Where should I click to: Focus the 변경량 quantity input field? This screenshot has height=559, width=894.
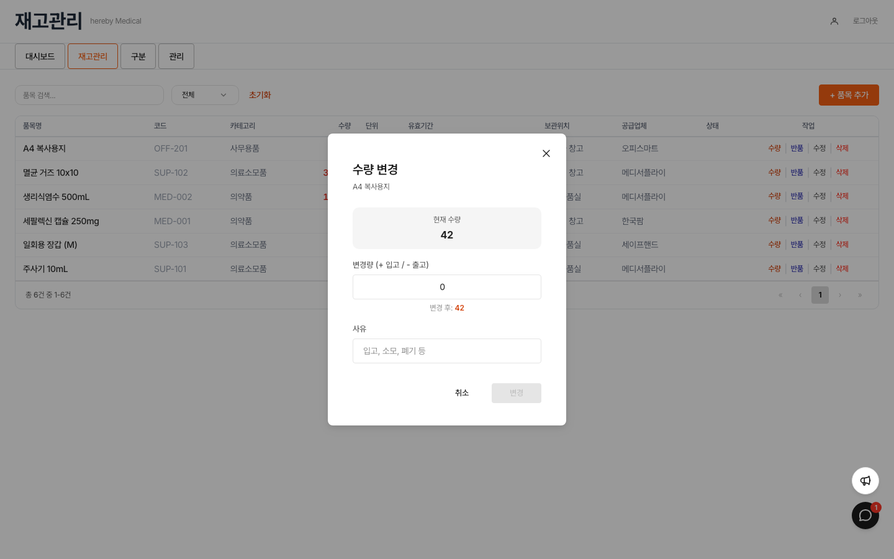447,287
